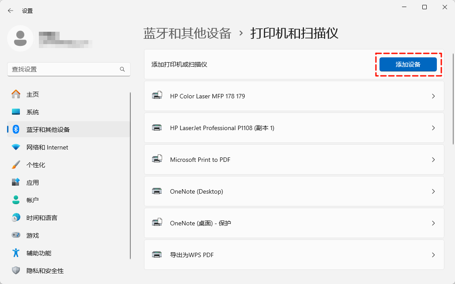Select the Bluetooth icon in sidebar
This screenshot has width=455, height=284.
(x=16, y=130)
